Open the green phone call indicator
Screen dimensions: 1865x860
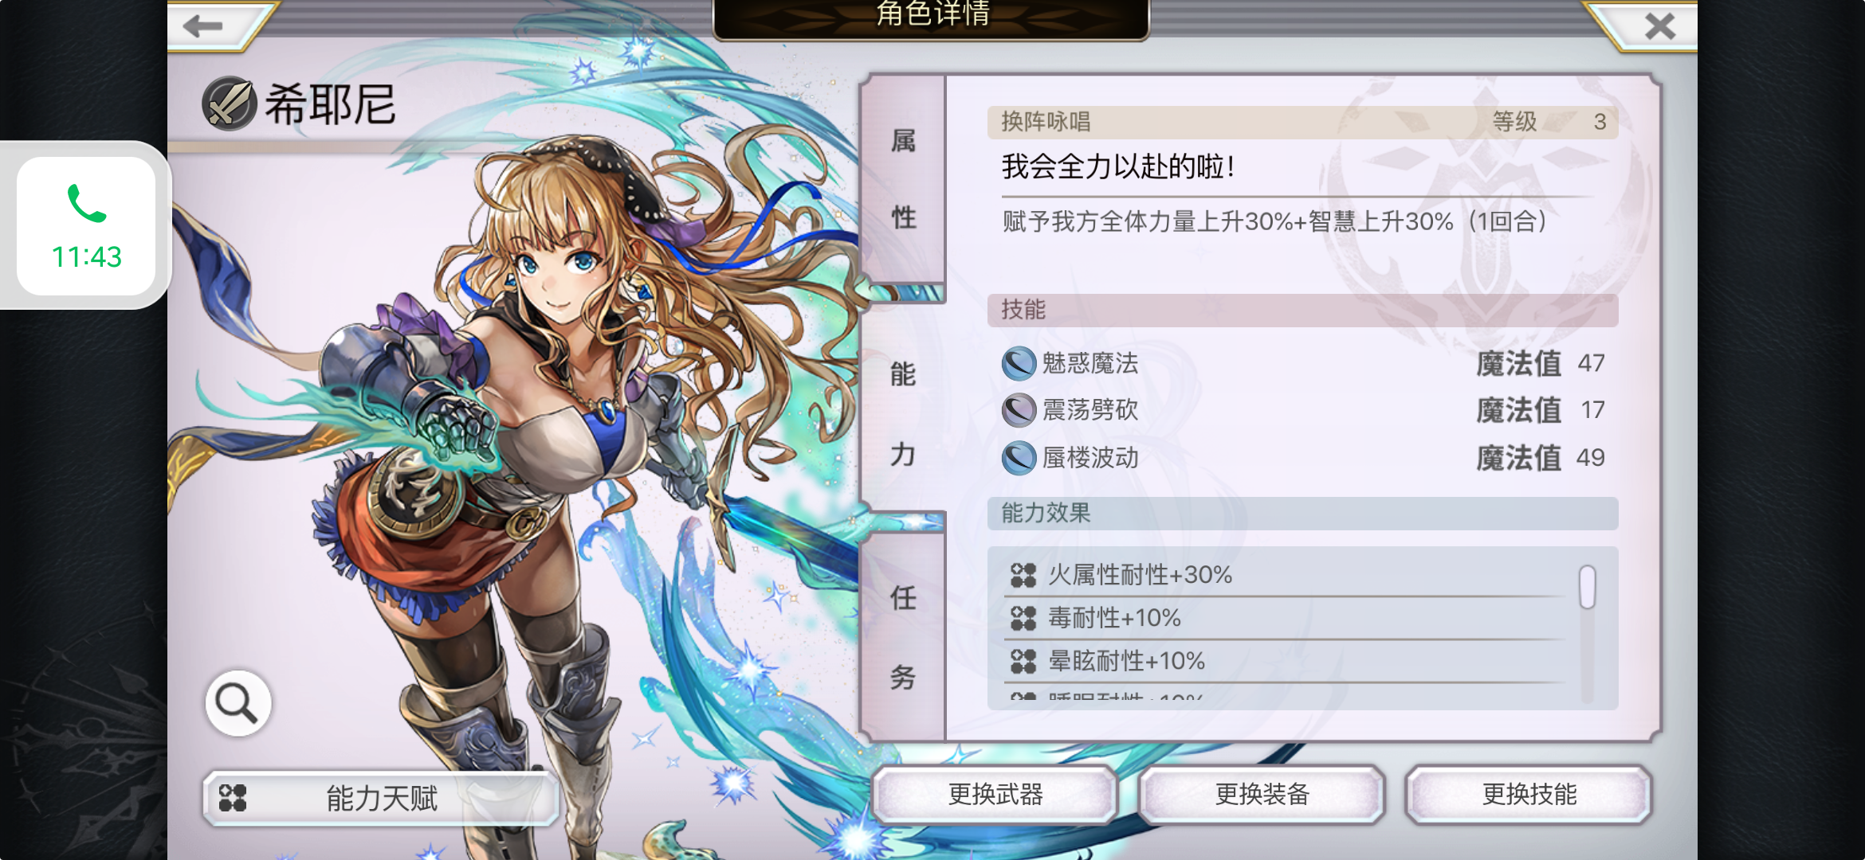(86, 226)
